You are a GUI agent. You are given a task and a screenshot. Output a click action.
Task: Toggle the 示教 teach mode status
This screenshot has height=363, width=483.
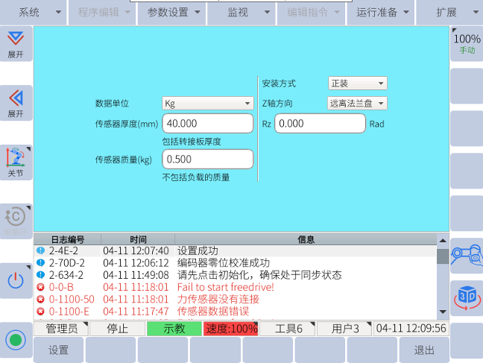tap(173, 329)
